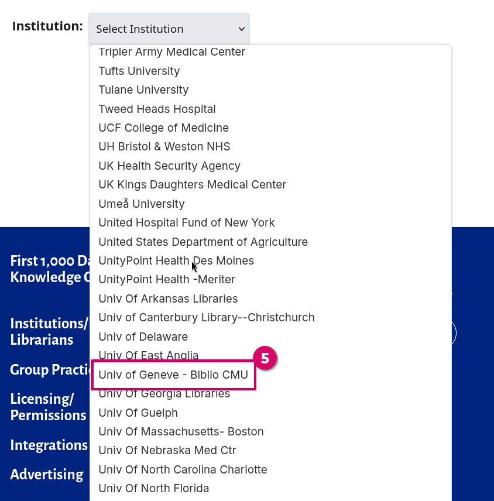Choose Univ of Delaware
The height and width of the screenshot is (501, 494).
pyautogui.click(x=143, y=337)
